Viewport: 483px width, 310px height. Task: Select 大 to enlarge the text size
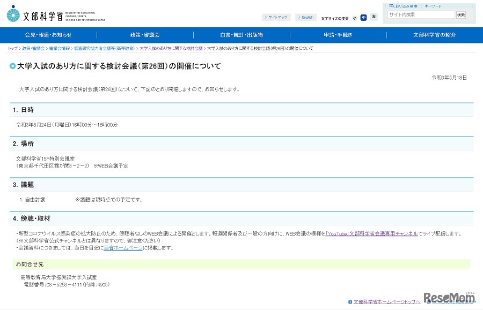click(373, 17)
